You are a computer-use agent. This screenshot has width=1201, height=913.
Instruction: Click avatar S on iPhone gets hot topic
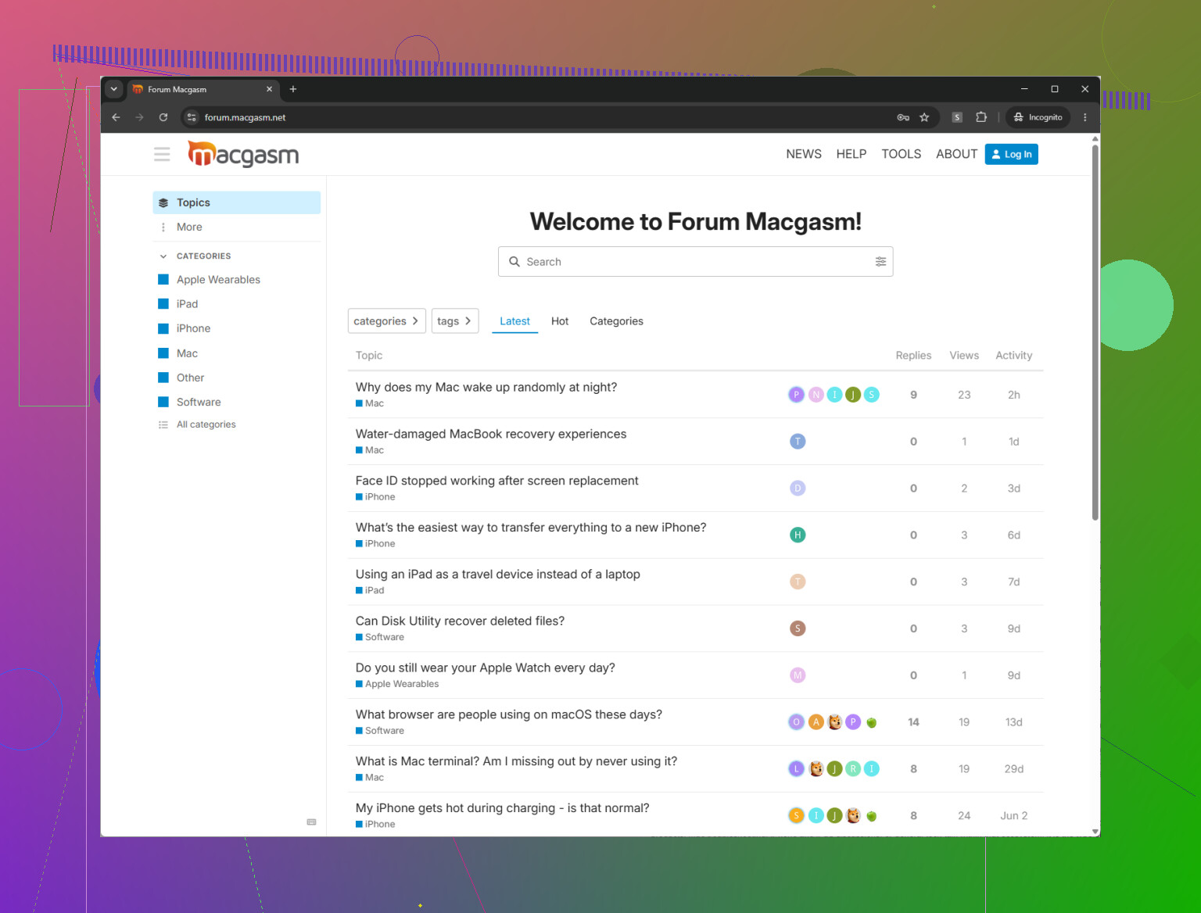pos(796,816)
